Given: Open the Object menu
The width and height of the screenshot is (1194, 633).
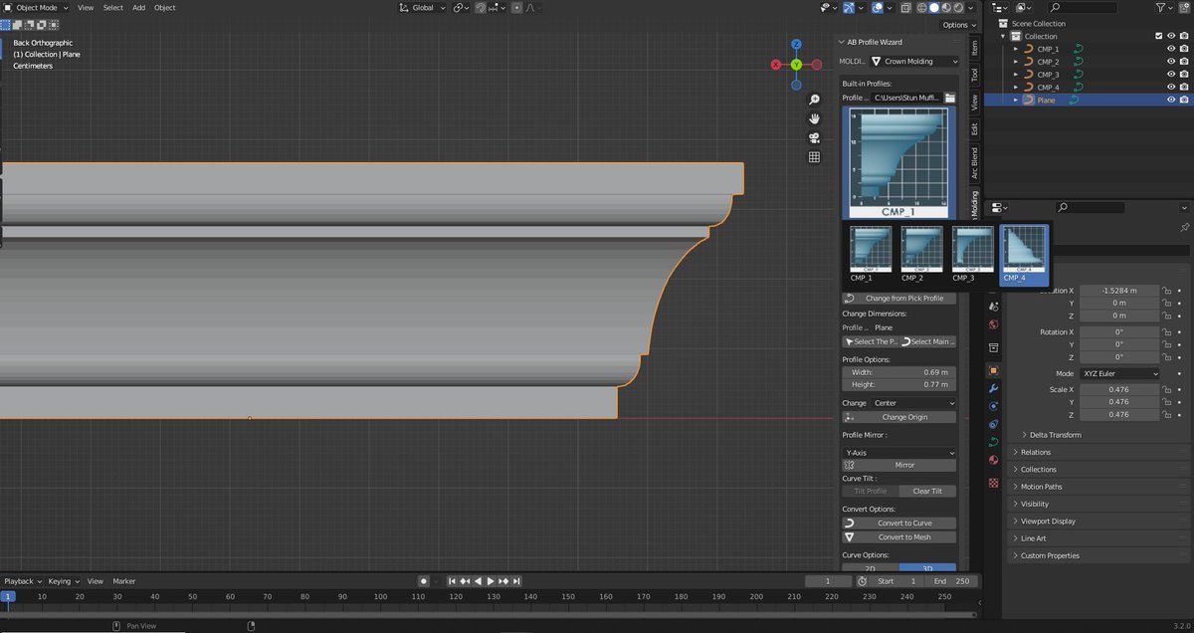Looking at the screenshot, I should tap(165, 7).
